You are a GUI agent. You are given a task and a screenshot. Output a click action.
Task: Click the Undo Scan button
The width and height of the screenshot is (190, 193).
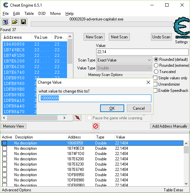coord(161,37)
